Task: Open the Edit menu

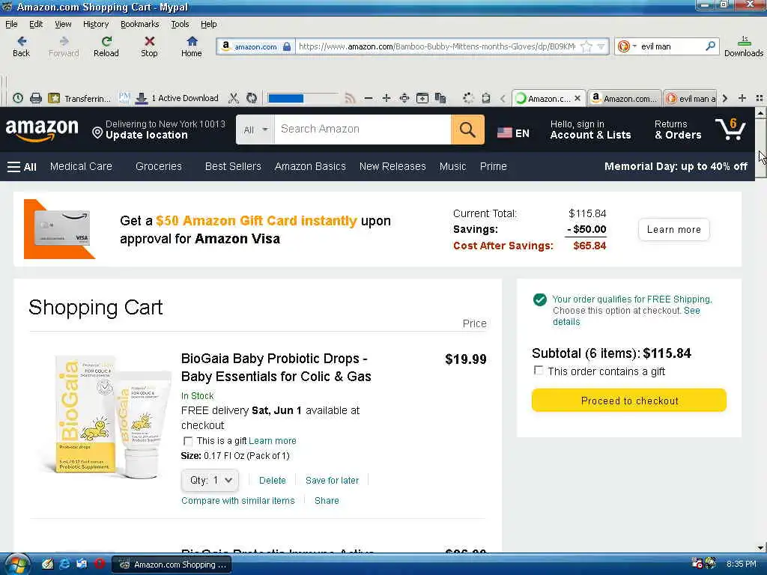Action: tap(36, 24)
